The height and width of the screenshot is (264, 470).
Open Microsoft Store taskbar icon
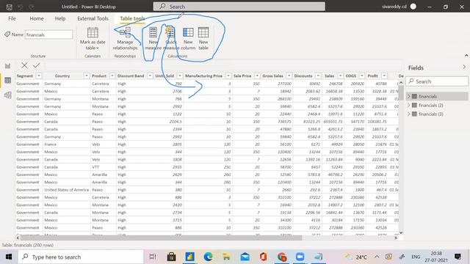171,257
